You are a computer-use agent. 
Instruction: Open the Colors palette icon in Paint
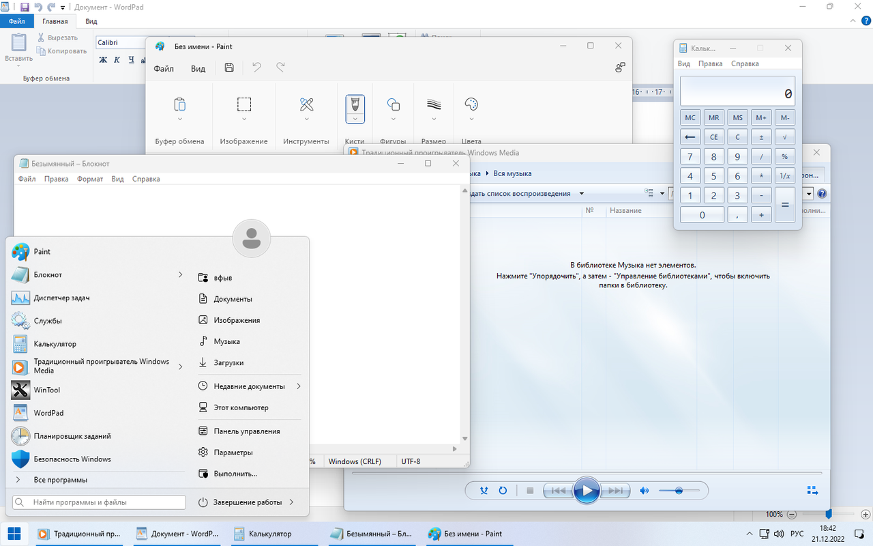click(x=471, y=104)
